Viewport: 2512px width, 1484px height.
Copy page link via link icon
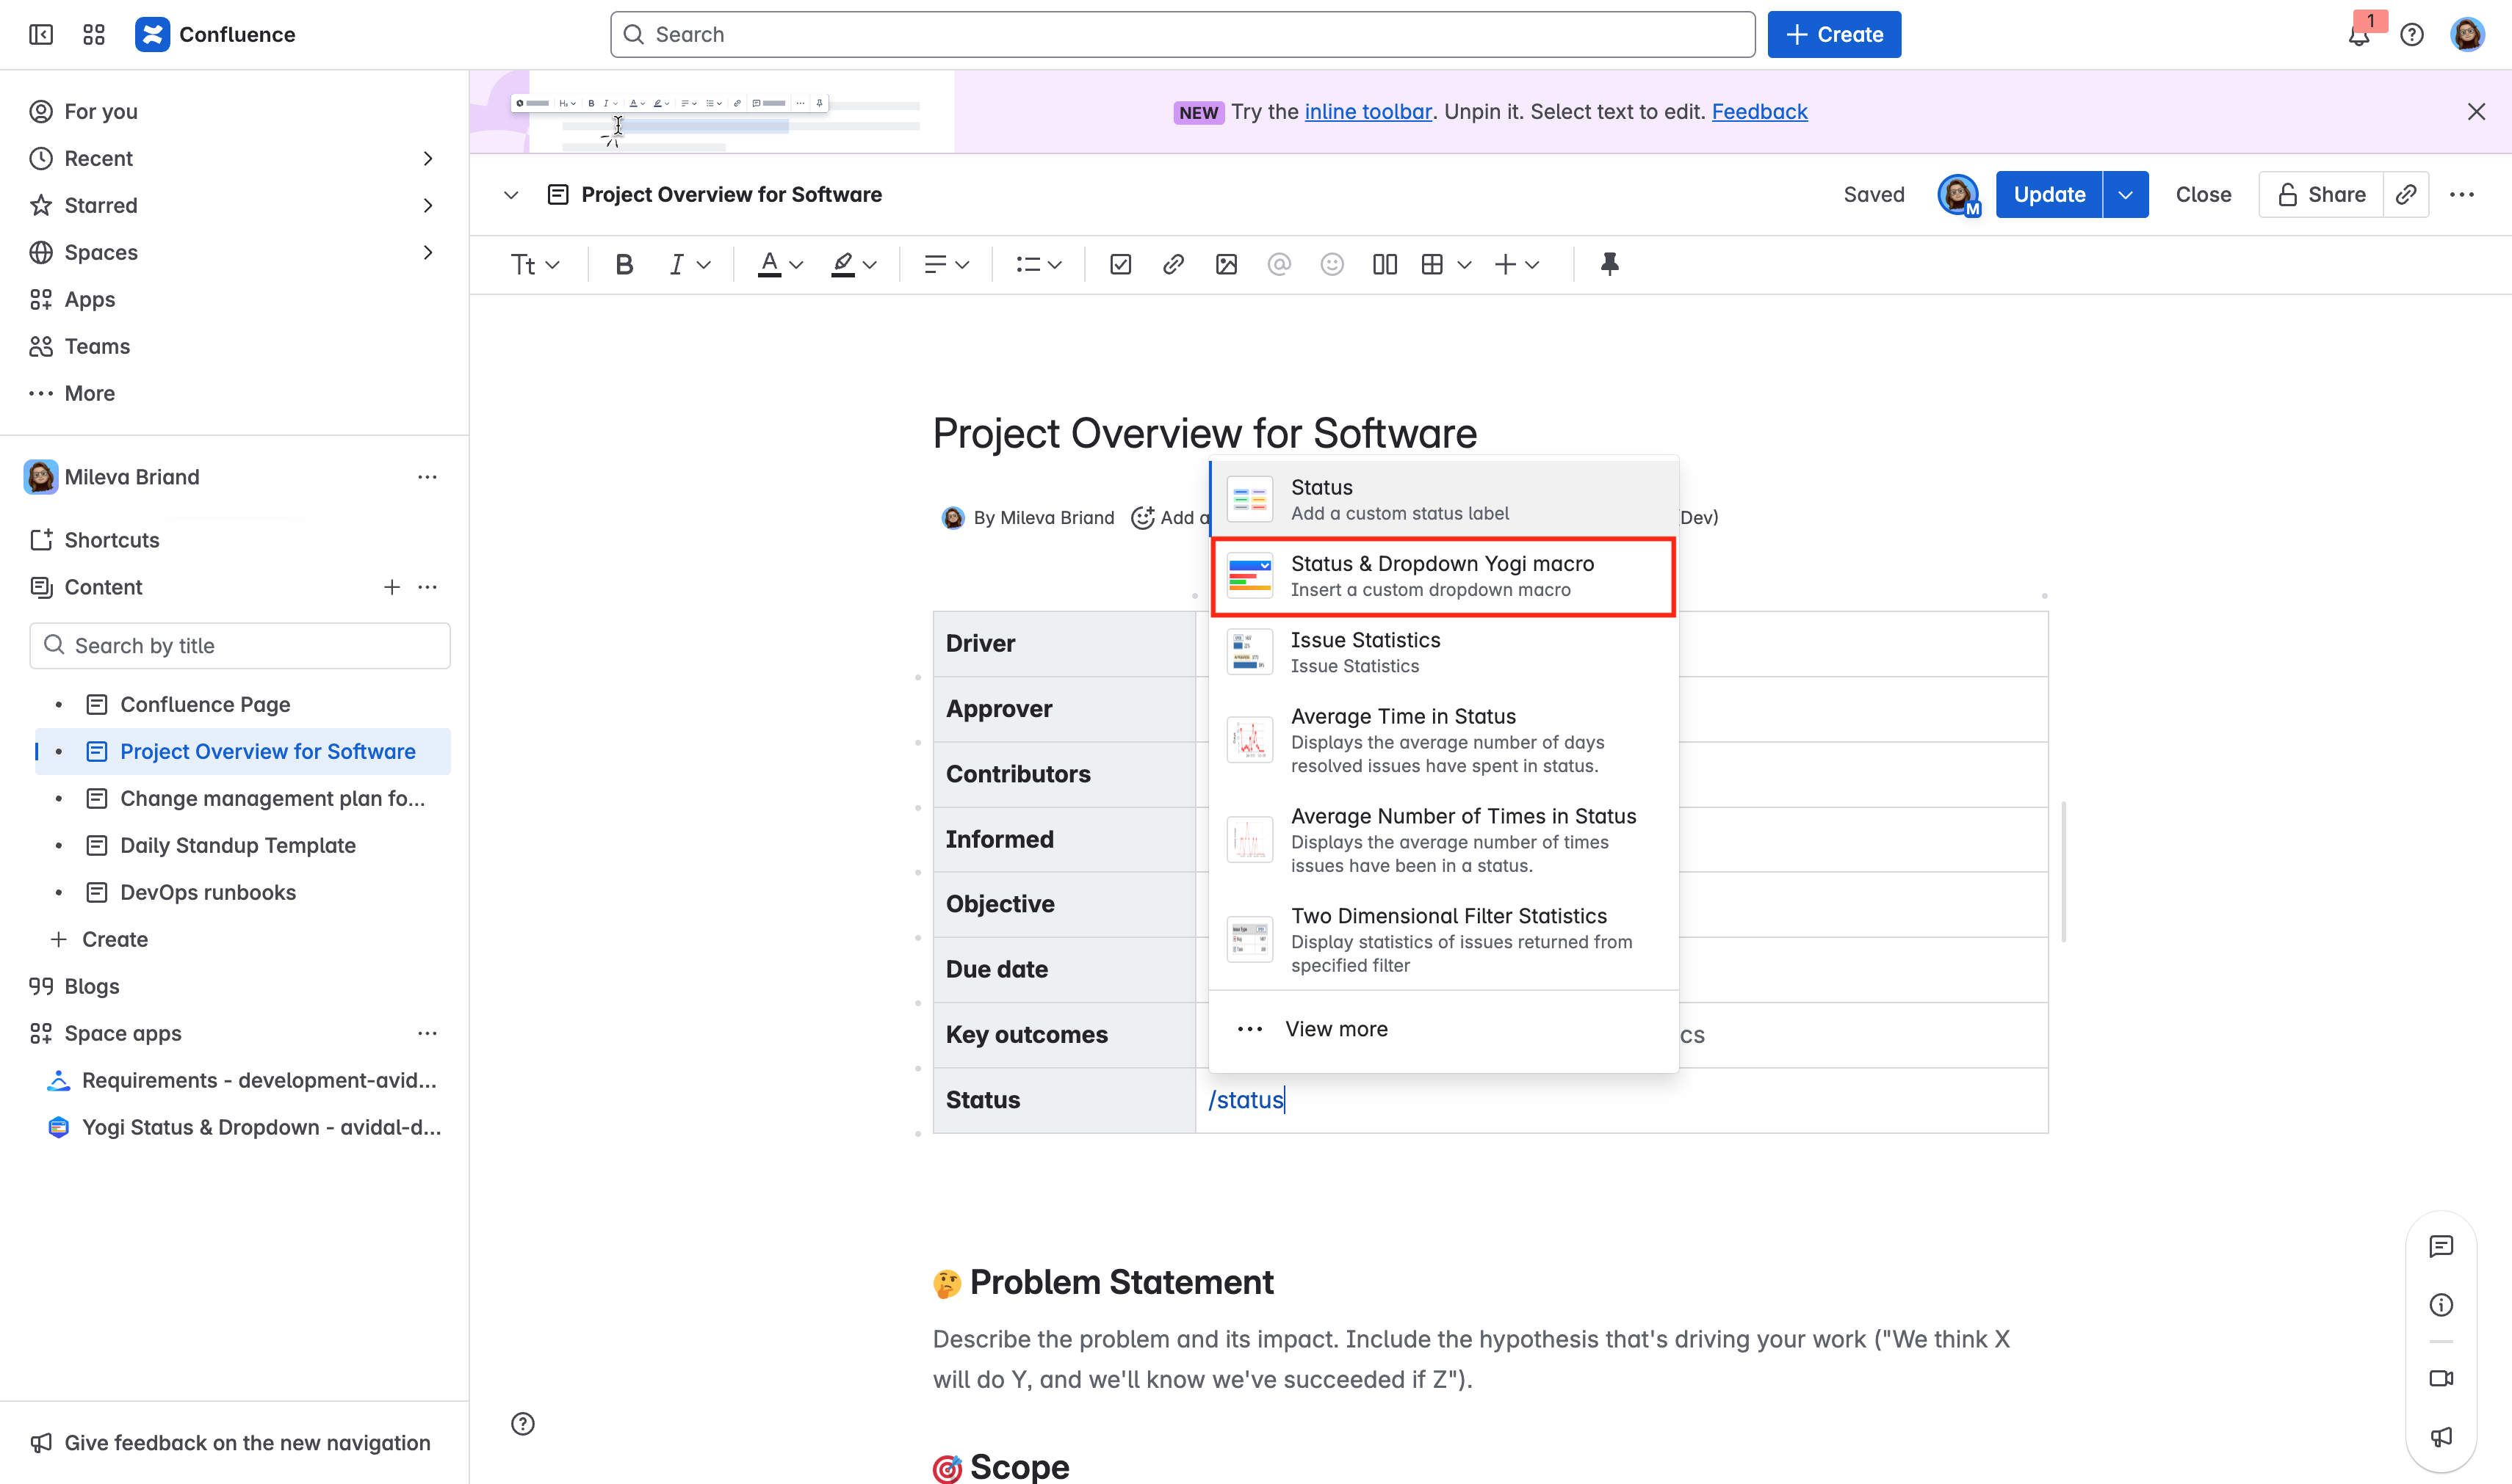click(x=2406, y=194)
